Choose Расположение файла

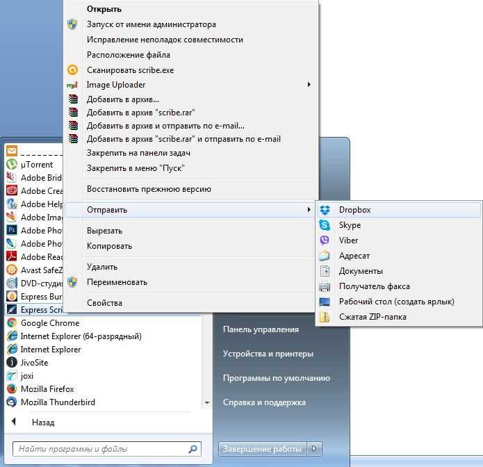tap(129, 55)
